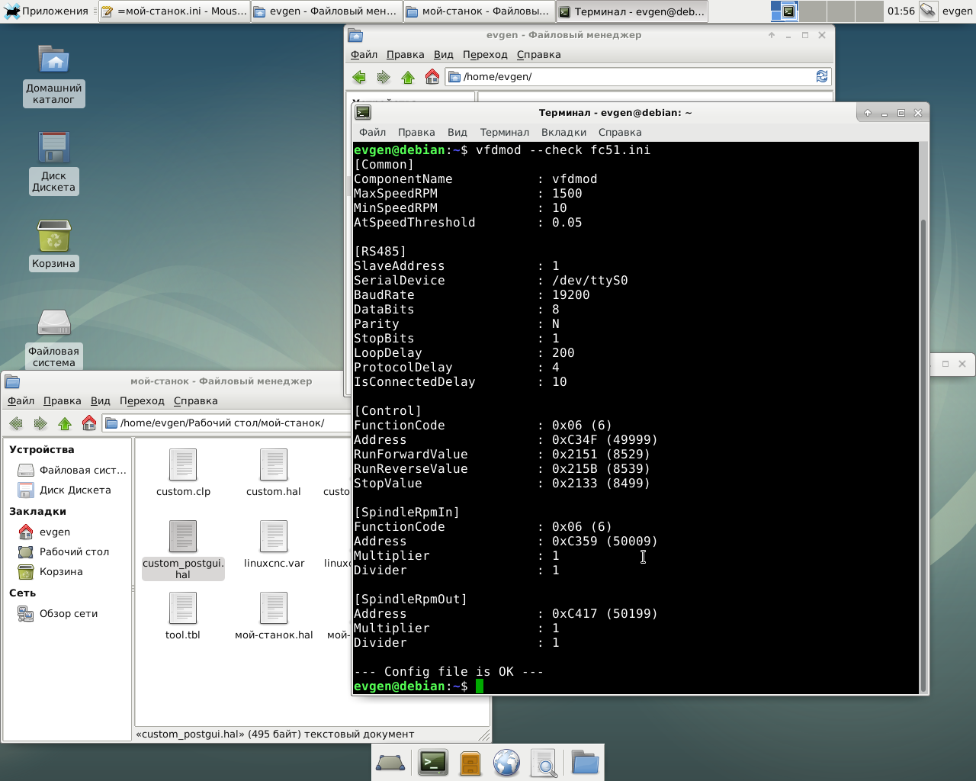Image resolution: width=976 pixels, height=781 pixels.
Task: Go up one folder in the evgen file manager
Action: pos(408,77)
